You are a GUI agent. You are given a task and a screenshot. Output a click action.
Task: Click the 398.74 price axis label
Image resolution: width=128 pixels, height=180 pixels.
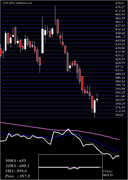tap(120, 85)
